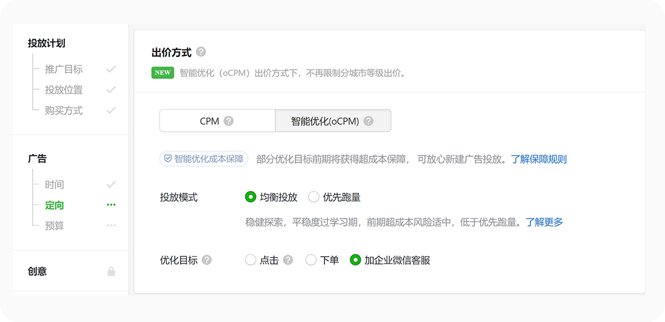Viewport: 665px width, 322px height.
Task: Open 推广目标 step in sidebar
Action: click(x=64, y=69)
